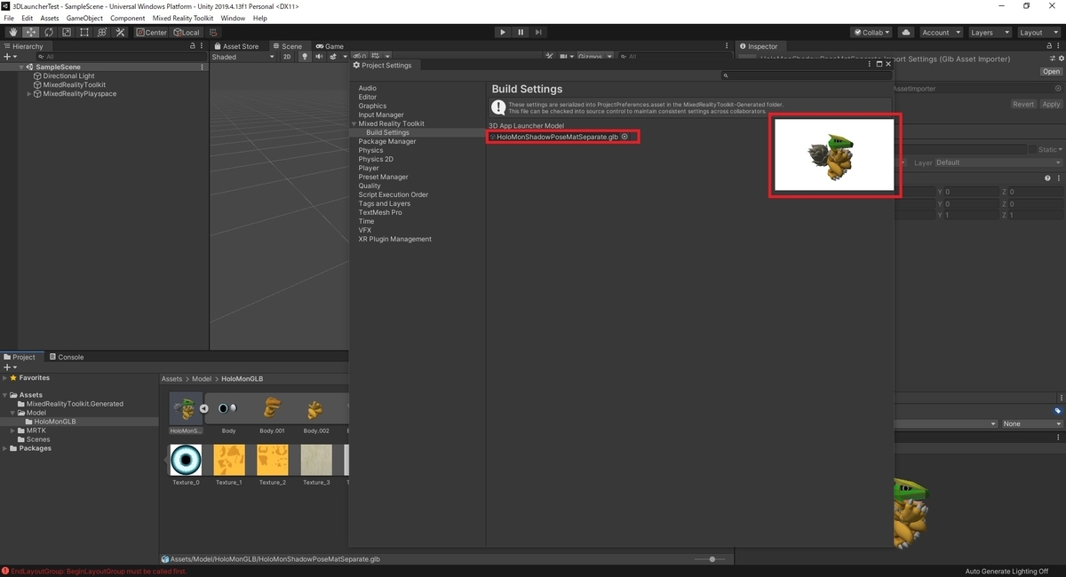Open Account dropdown
Viewport: 1066px width, 577px height.
(940, 32)
